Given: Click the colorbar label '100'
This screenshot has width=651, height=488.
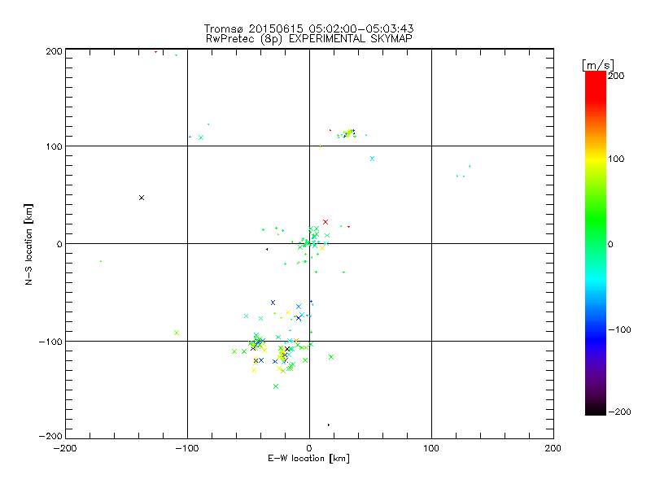Looking at the screenshot, I should tap(616, 159).
